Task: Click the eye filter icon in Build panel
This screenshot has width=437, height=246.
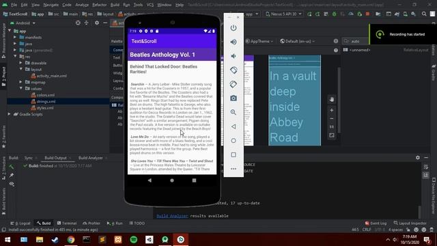Action: coord(12,184)
